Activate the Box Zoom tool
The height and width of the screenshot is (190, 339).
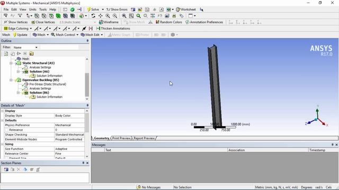tap(115, 16)
